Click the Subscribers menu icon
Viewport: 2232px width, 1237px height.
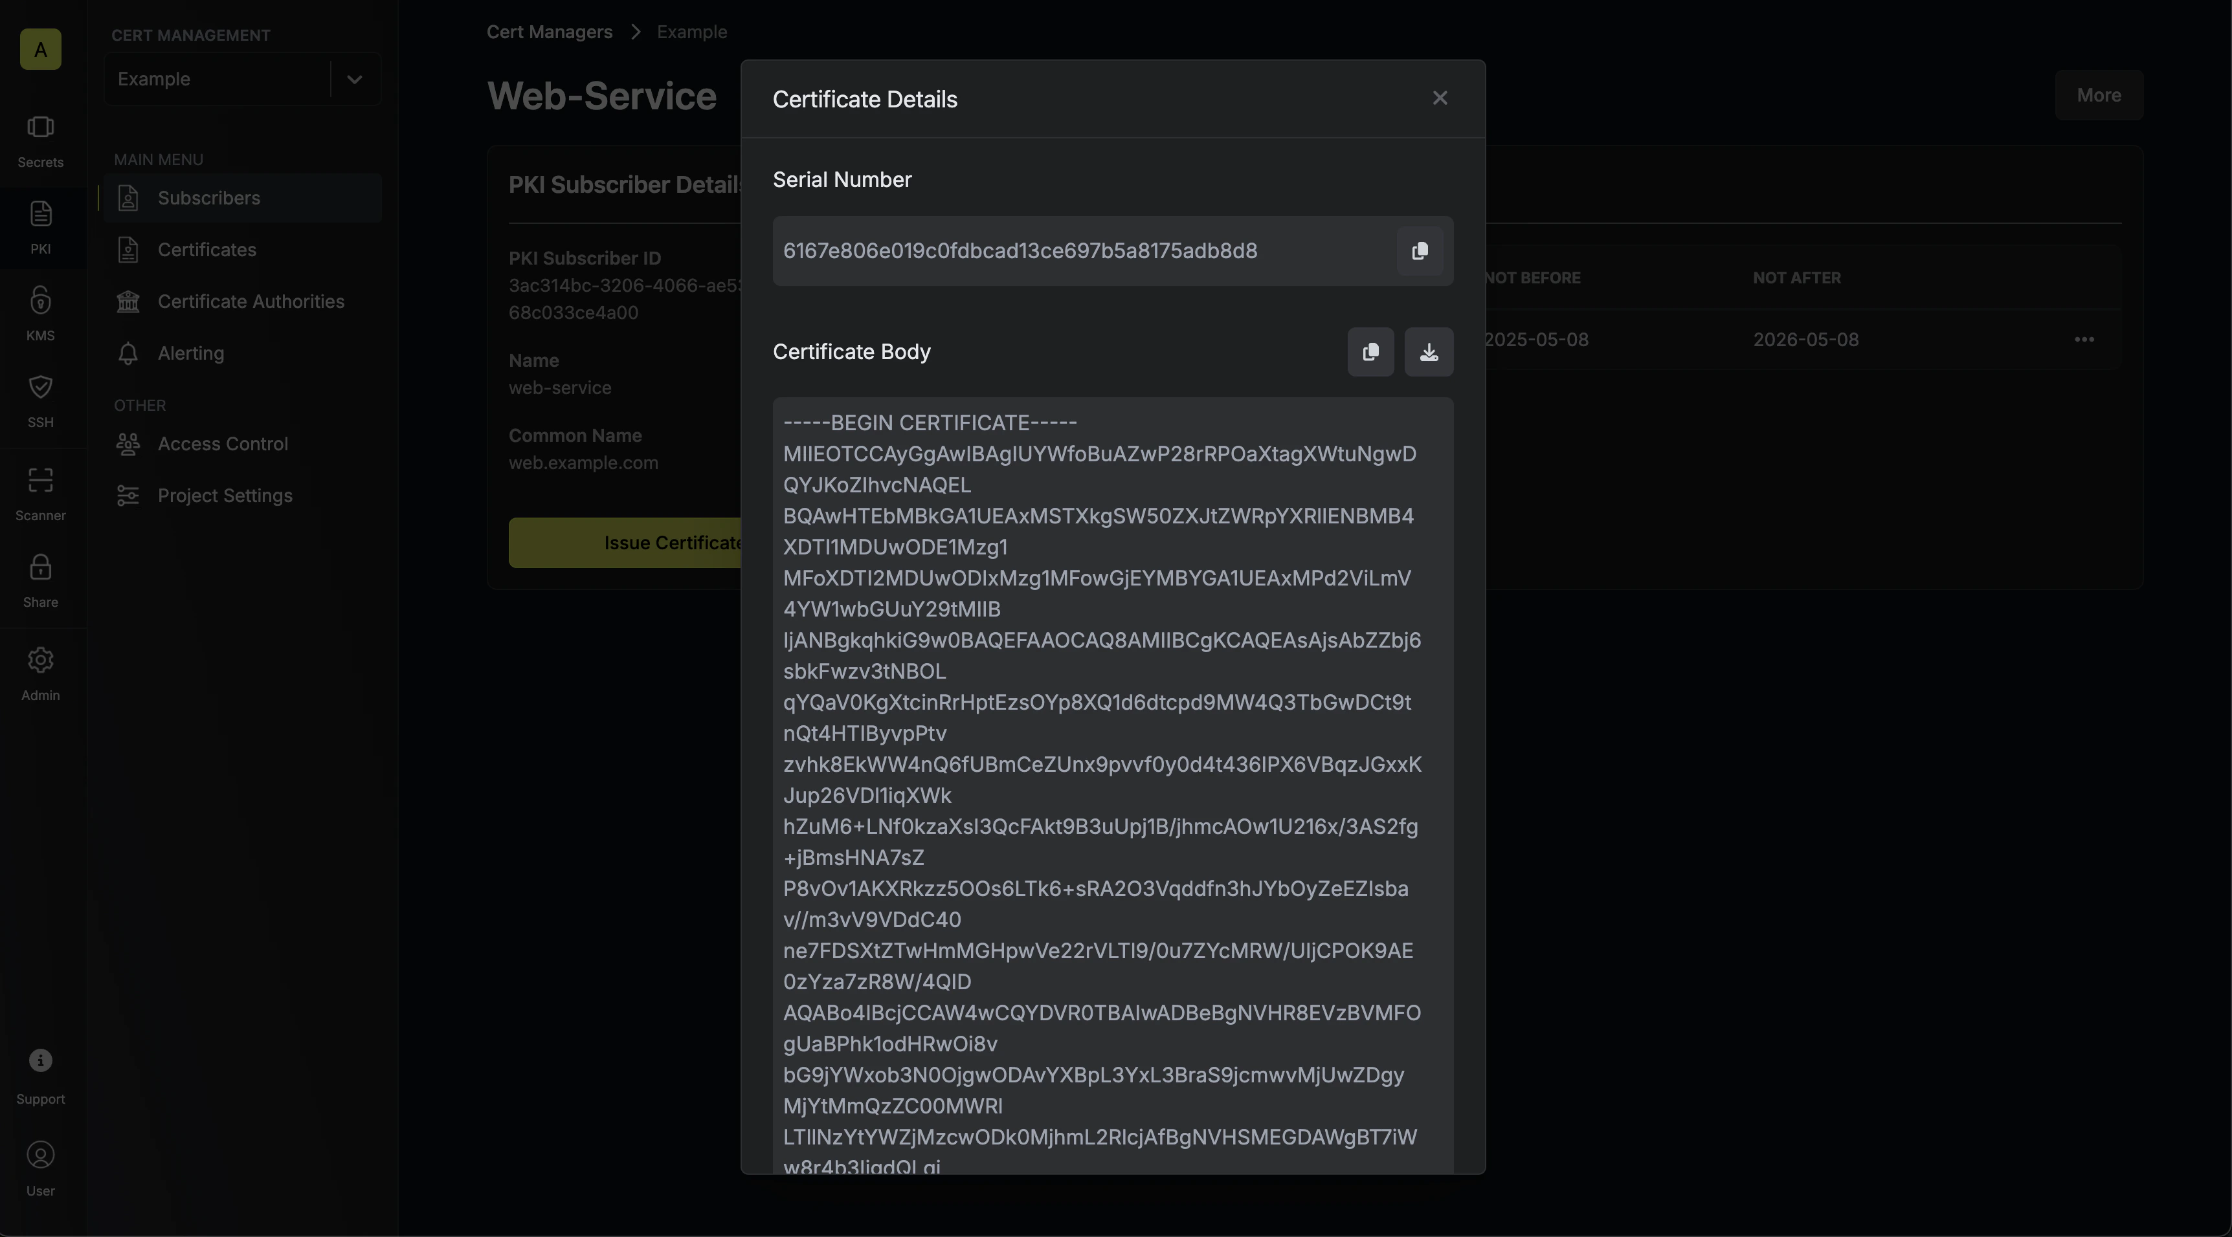point(128,199)
